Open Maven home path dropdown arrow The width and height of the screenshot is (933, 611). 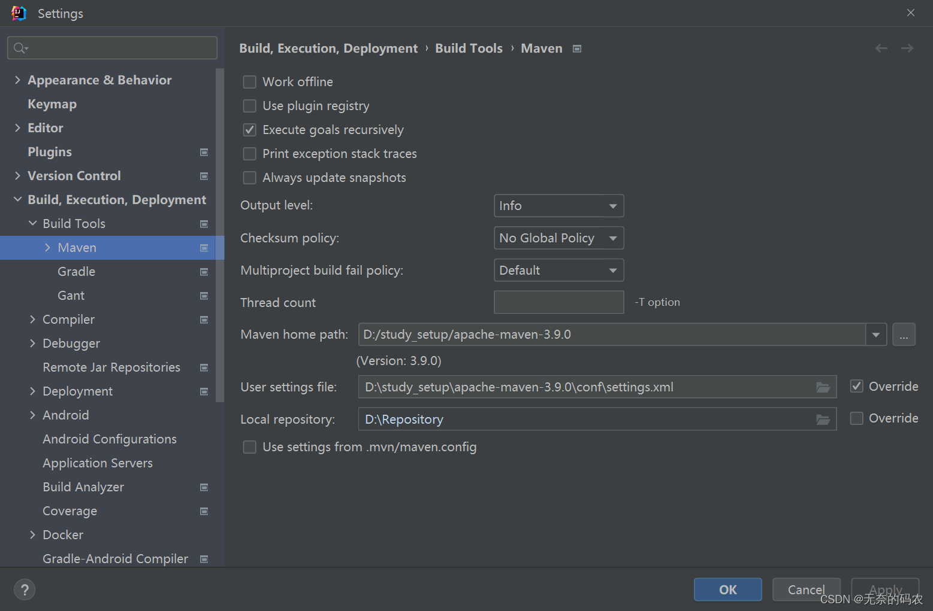(876, 335)
